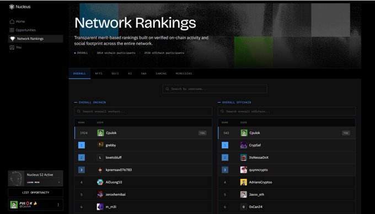Switch to the Memecoins tab
Image resolution: width=375 pixels, height=214 pixels.
pyautogui.click(x=184, y=74)
